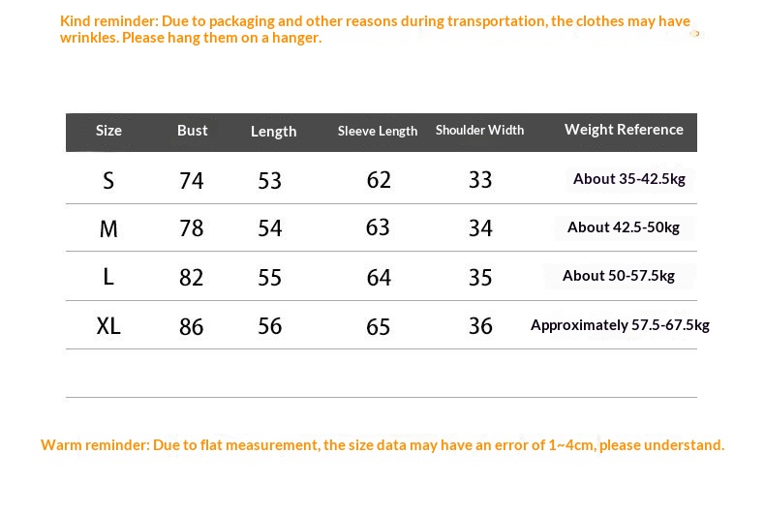Viewport: 765px width, 514px height.
Task: Click the shoulder width value 33
Action: (480, 180)
